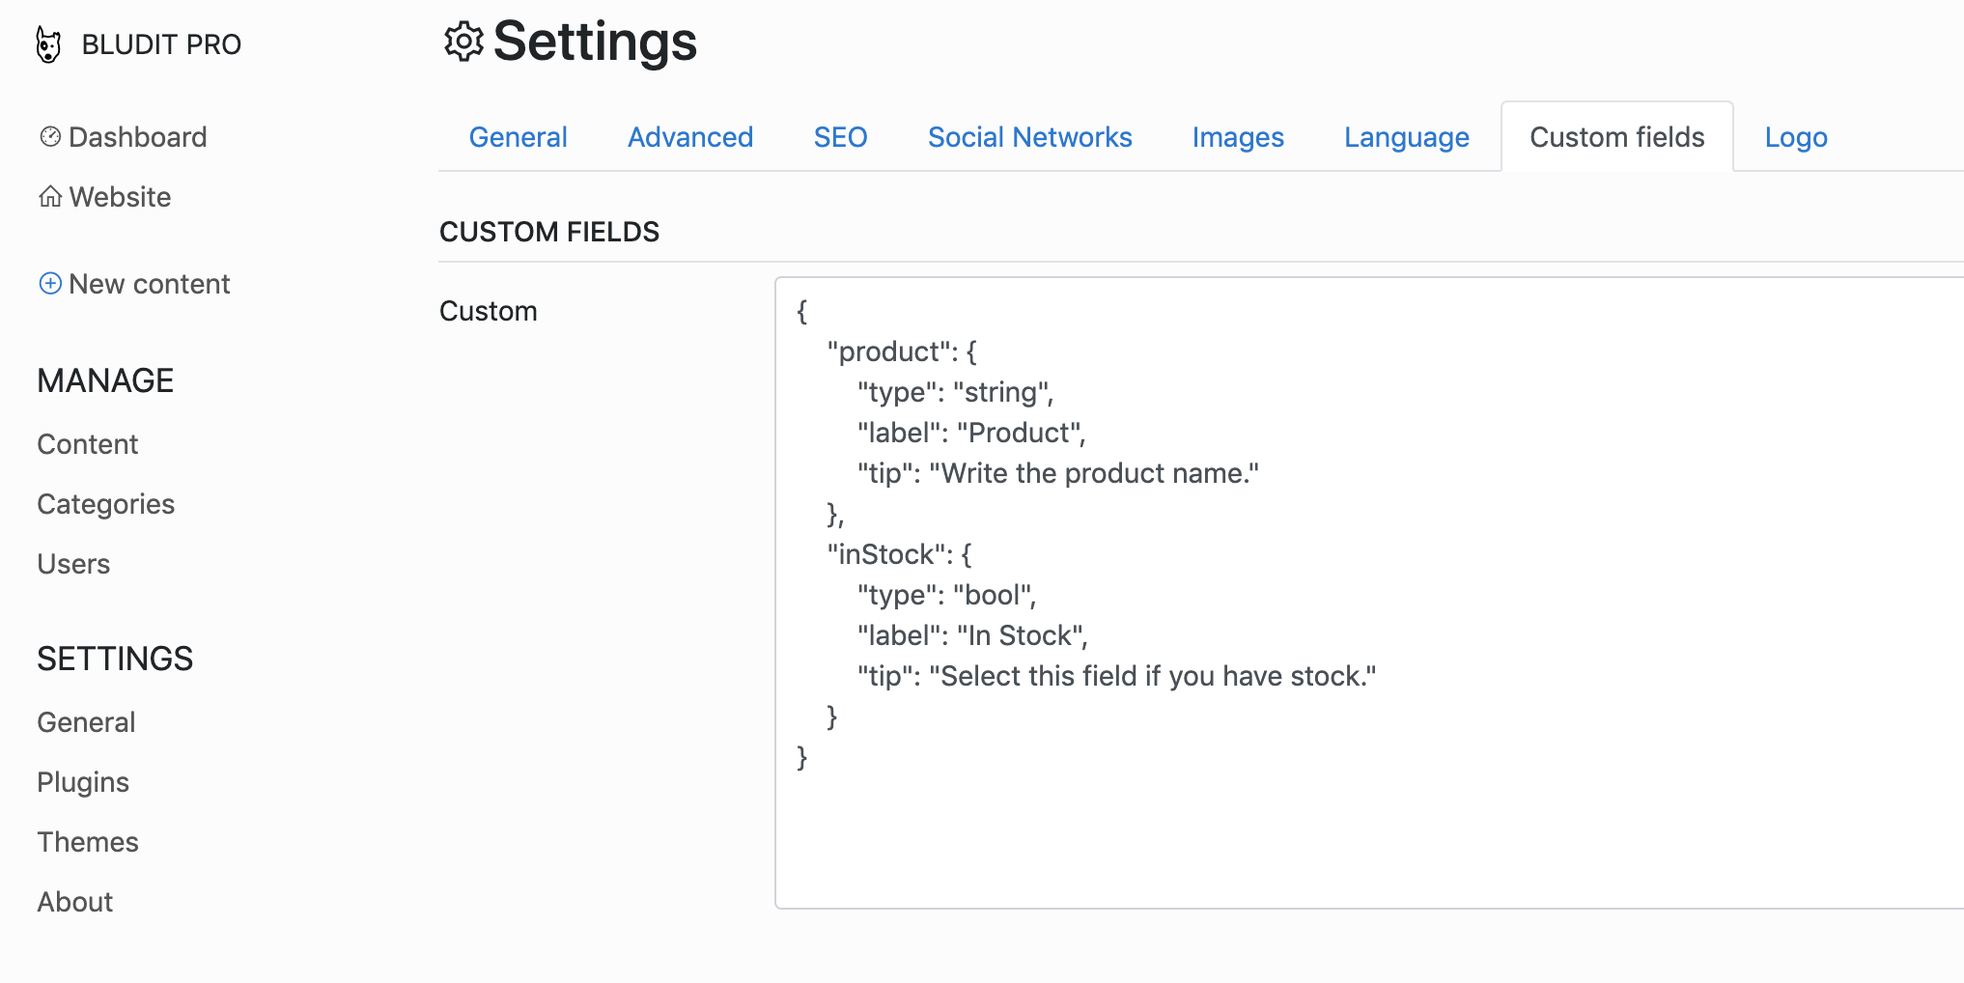Create New content from sidebar

(134, 284)
